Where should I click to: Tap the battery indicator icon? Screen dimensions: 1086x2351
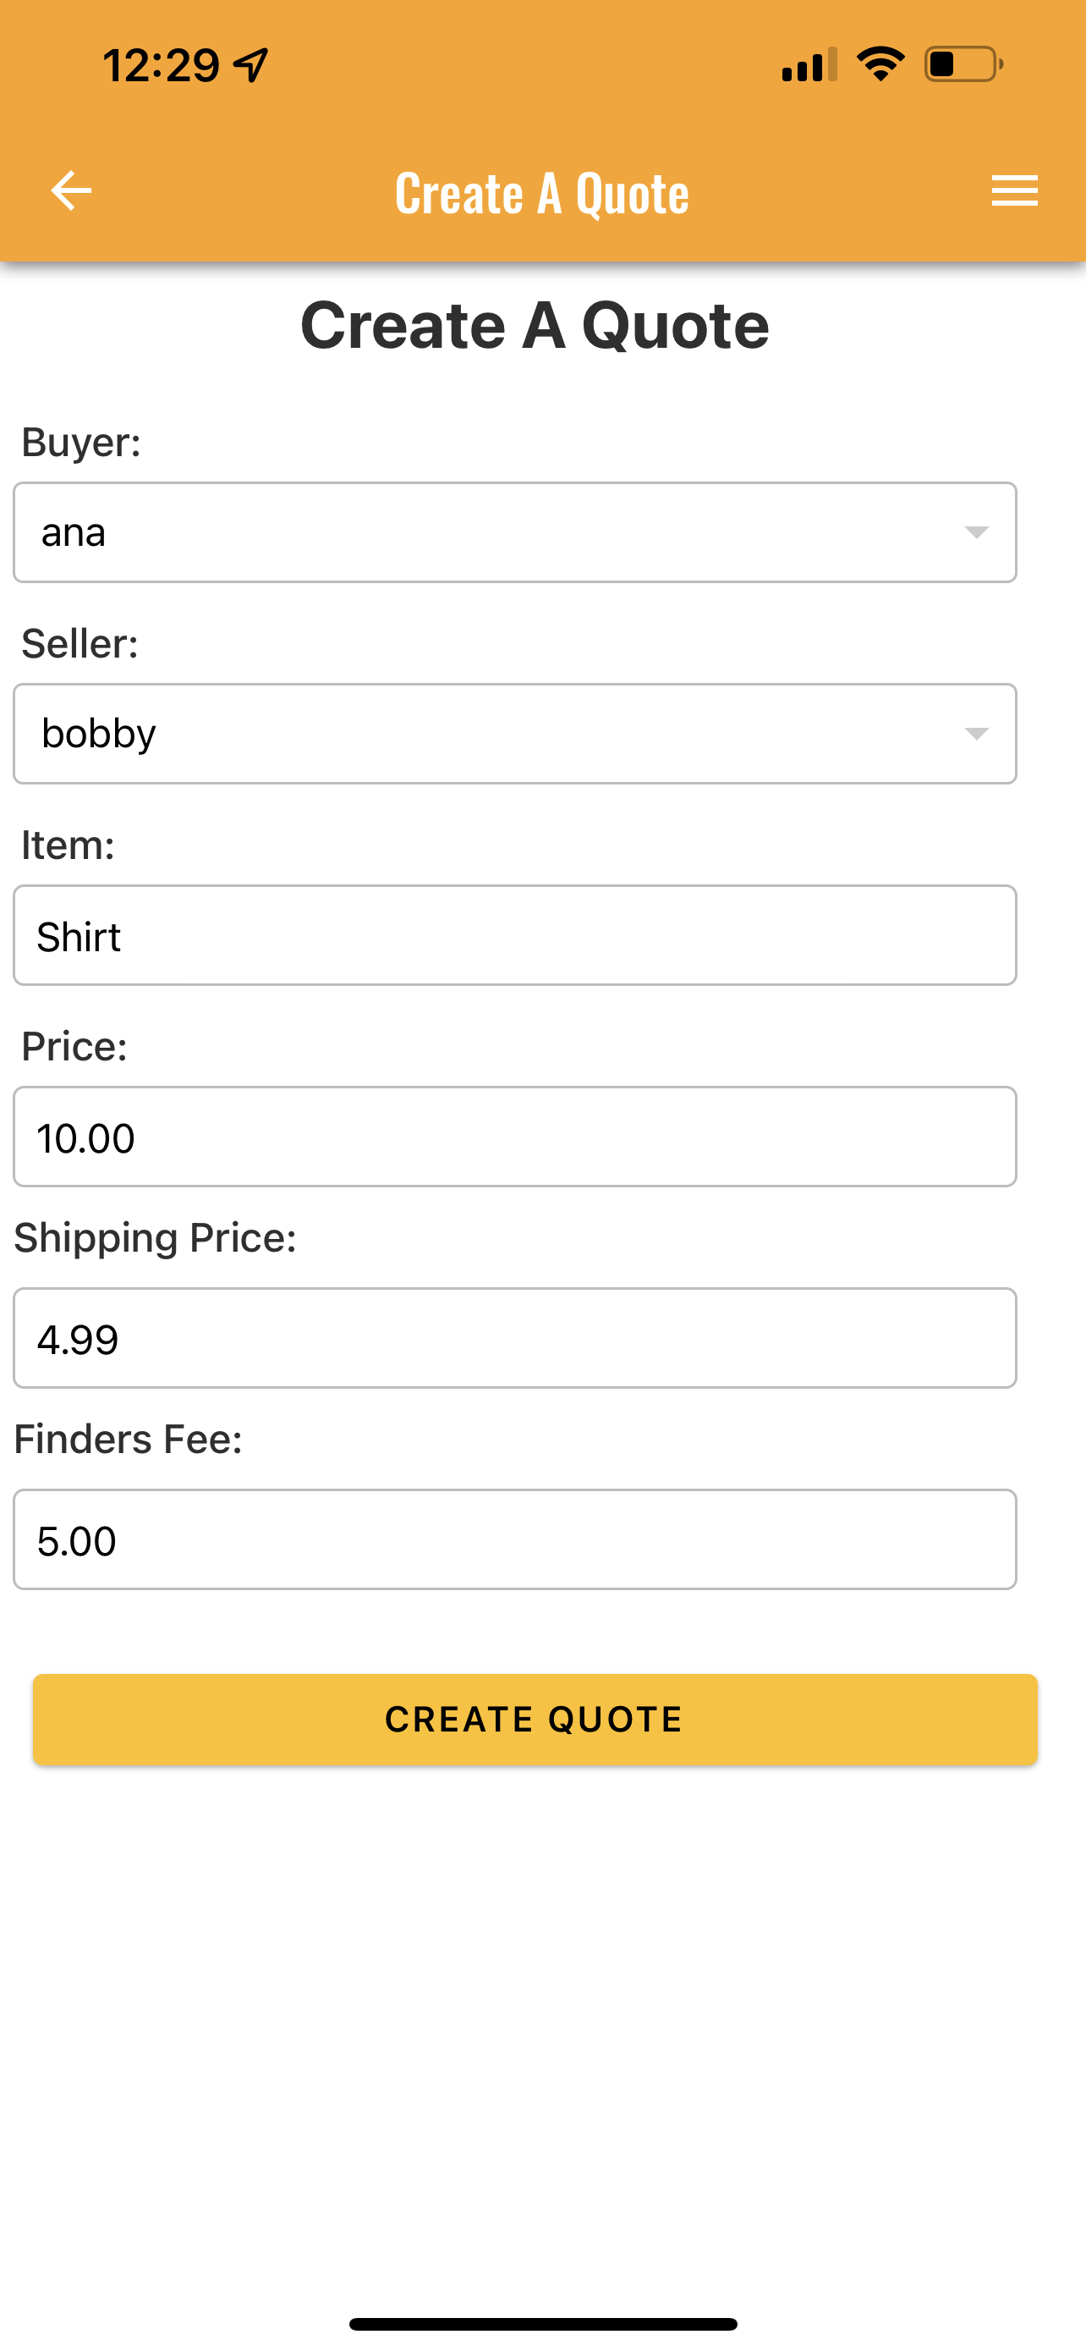(964, 65)
